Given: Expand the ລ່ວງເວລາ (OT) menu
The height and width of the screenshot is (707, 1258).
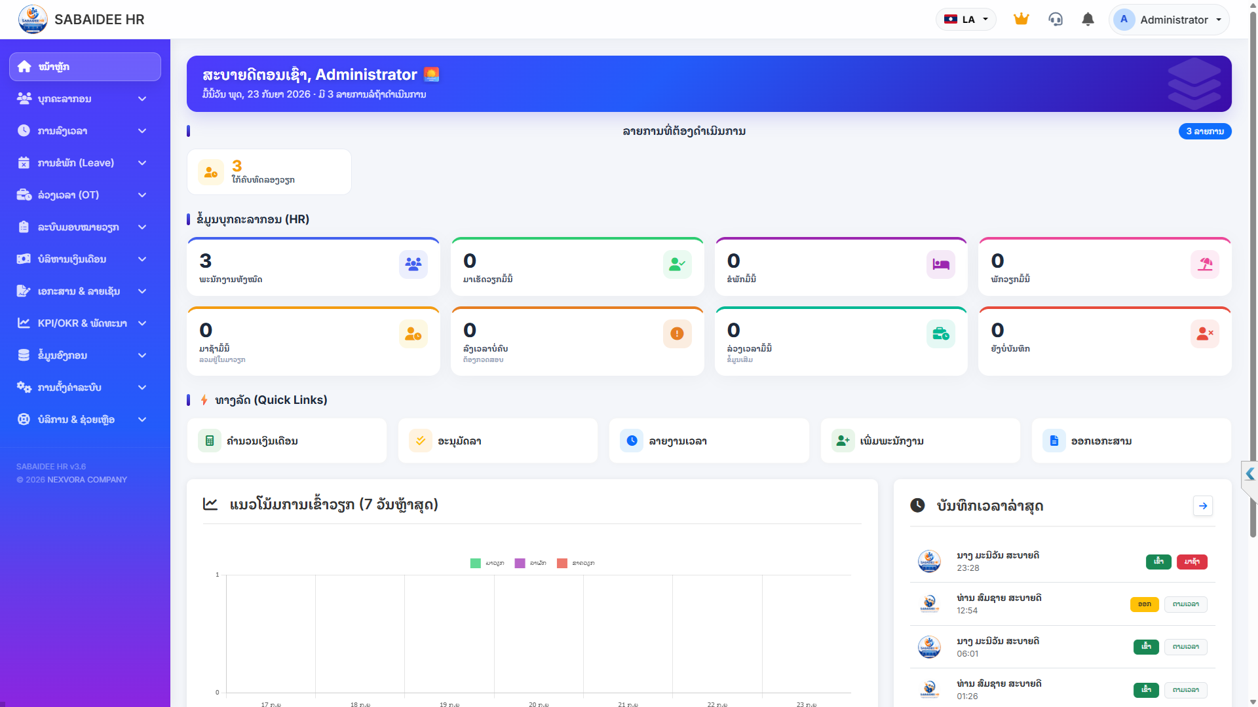Looking at the screenshot, I should coord(85,195).
